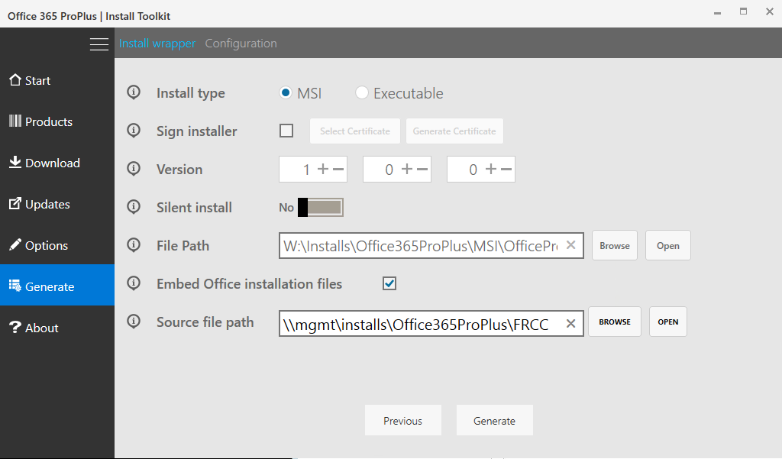Click Previous to go back
The height and width of the screenshot is (459, 782).
(402, 420)
